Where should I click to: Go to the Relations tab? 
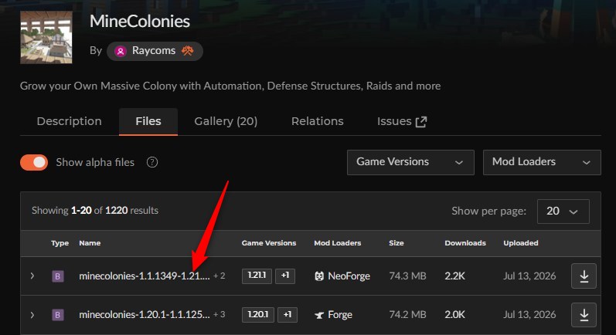tap(318, 121)
